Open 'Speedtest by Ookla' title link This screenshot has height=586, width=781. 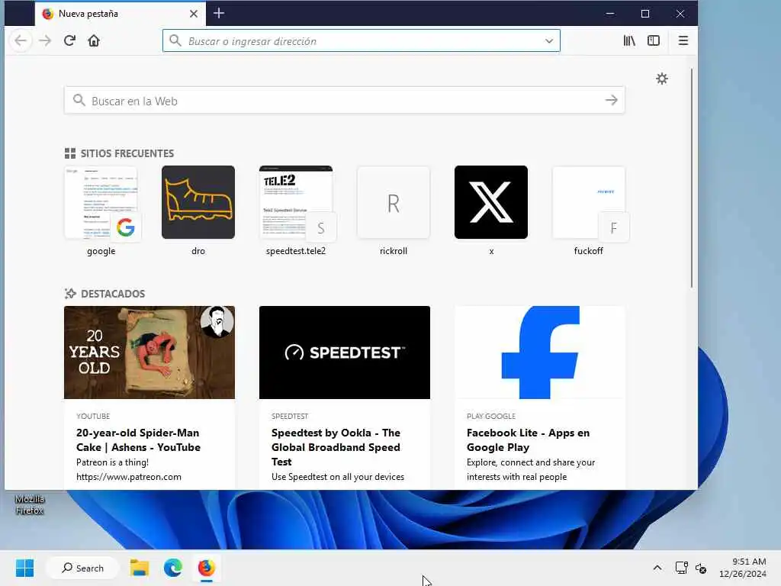(x=336, y=447)
